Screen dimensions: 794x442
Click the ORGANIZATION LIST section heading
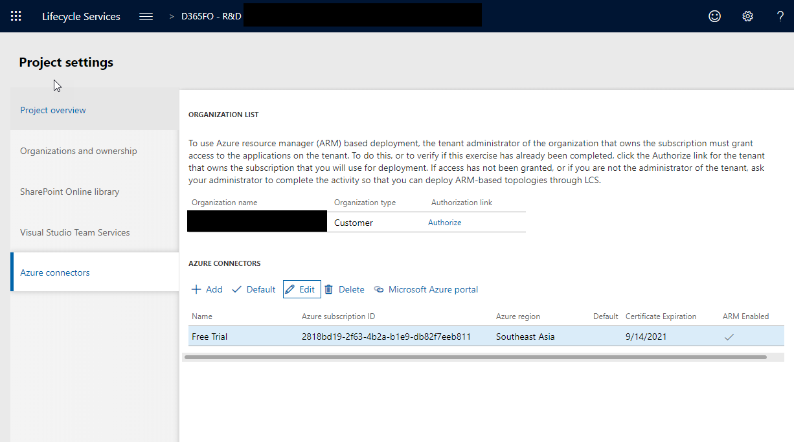(223, 115)
